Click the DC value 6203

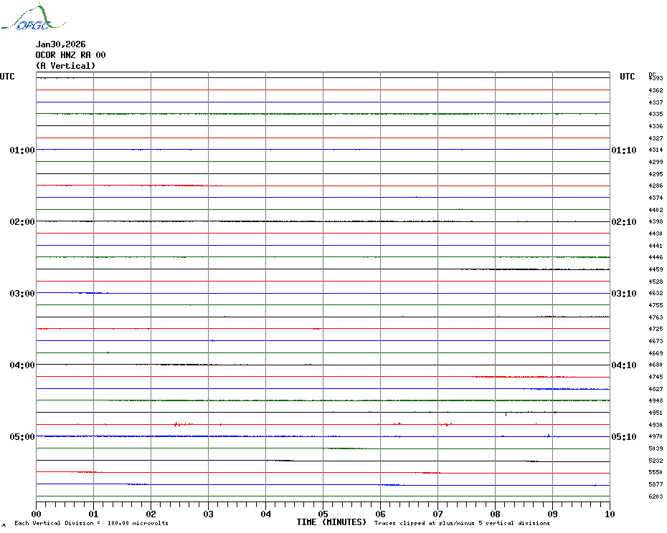click(x=656, y=496)
